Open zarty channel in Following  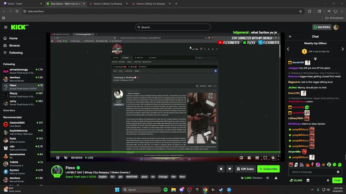coord(23,103)
